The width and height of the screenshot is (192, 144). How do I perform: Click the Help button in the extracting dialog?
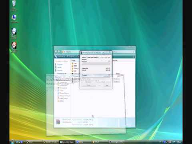pyautogui.click(x=107, y=86)
